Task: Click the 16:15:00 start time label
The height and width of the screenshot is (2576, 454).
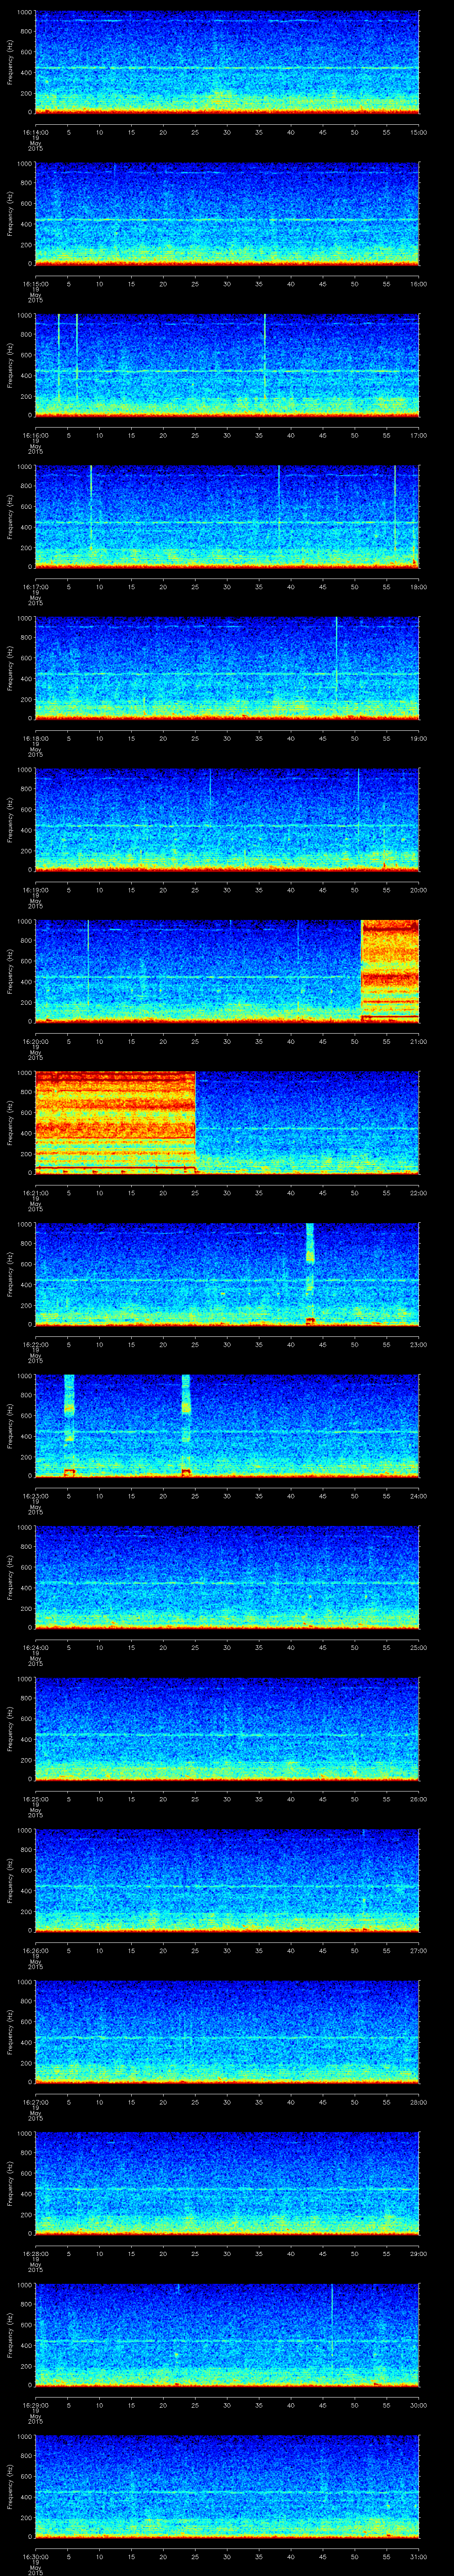Action: [35, 284]
